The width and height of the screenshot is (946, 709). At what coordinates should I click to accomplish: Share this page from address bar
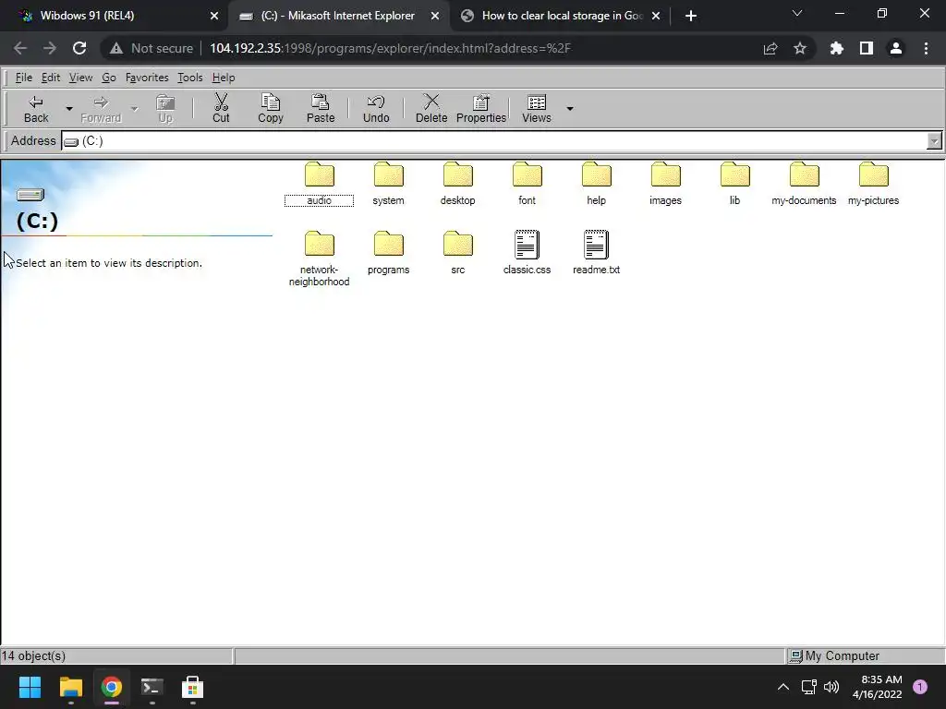pyautogui.click(x=770, y=48)
